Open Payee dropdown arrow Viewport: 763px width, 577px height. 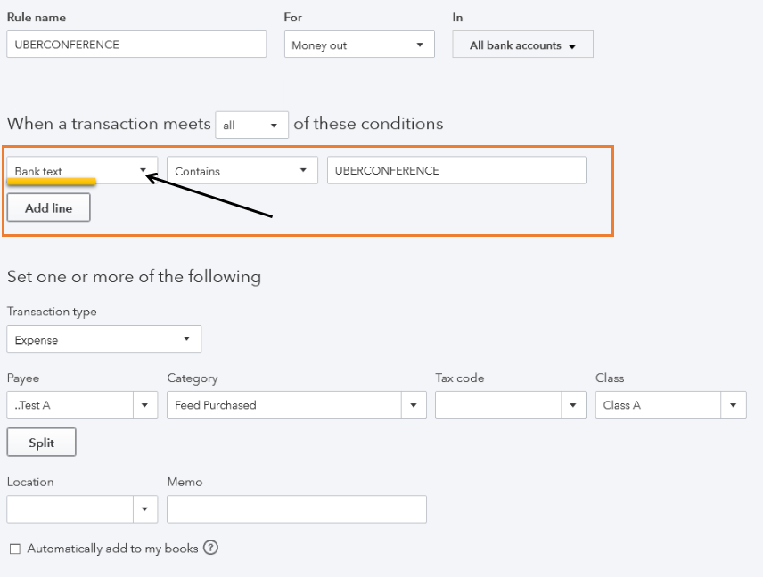point(145,405)
